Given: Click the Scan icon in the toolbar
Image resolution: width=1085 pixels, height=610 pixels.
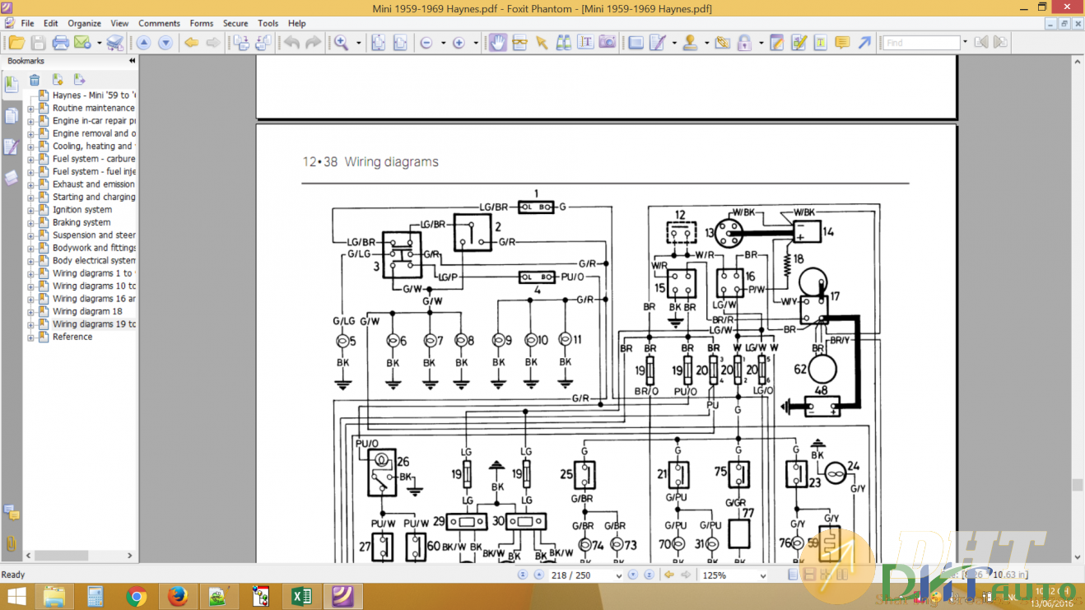Looking at the screenshot, I should point(115,43).
